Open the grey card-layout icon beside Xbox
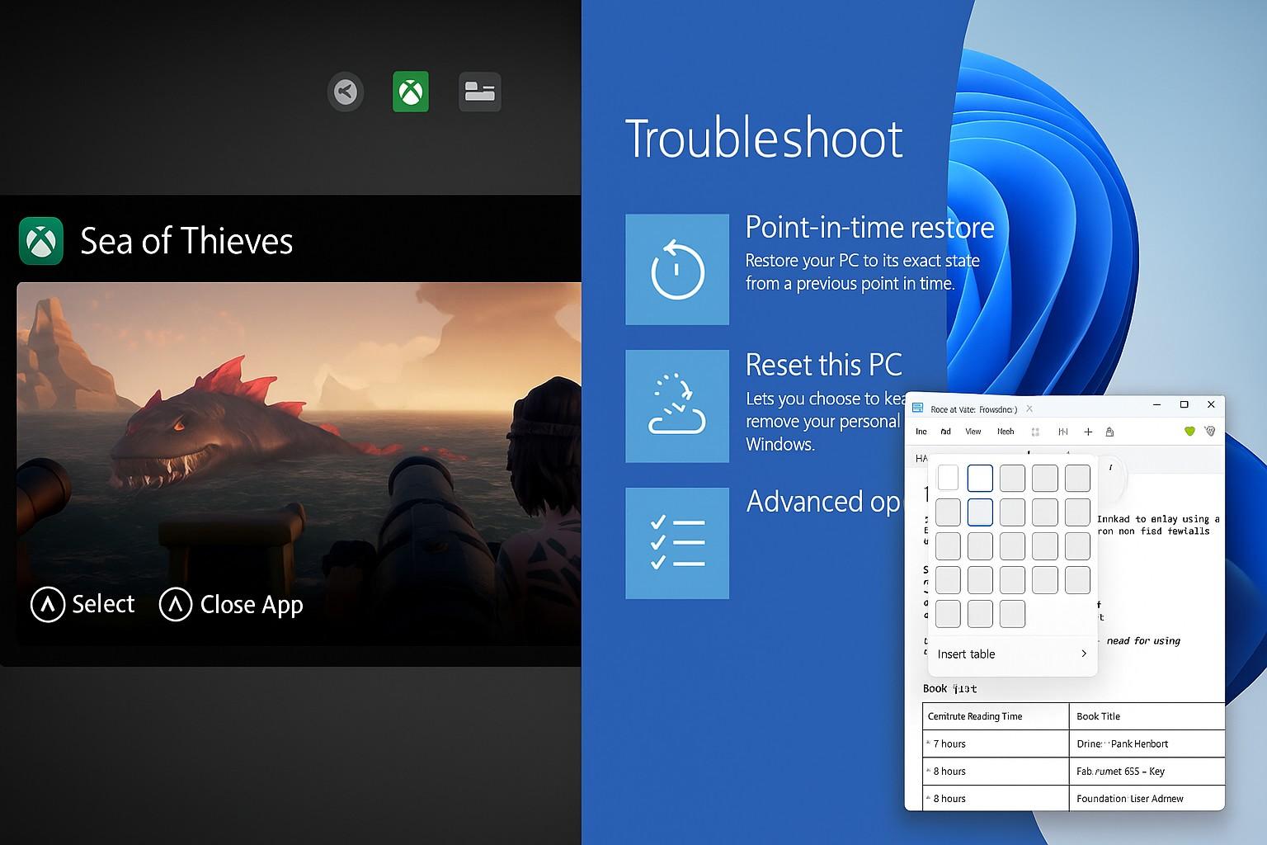 pos(479,92)
